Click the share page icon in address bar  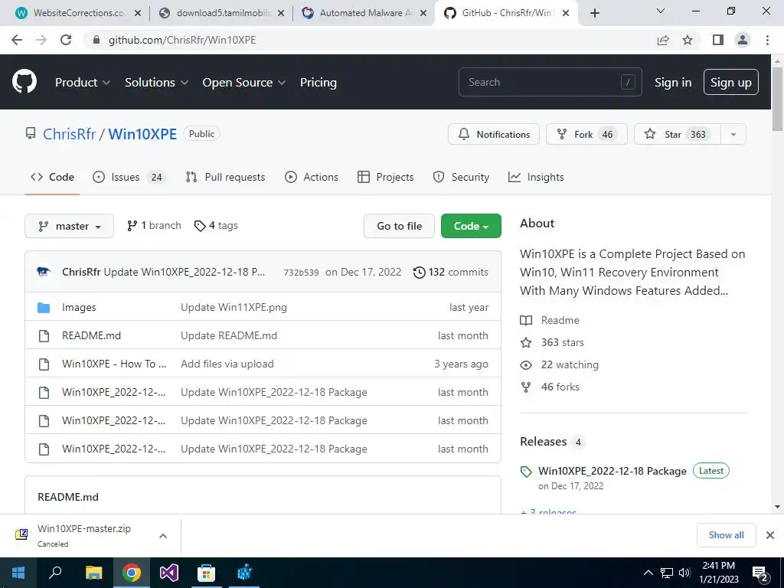(x=663, y=40)
